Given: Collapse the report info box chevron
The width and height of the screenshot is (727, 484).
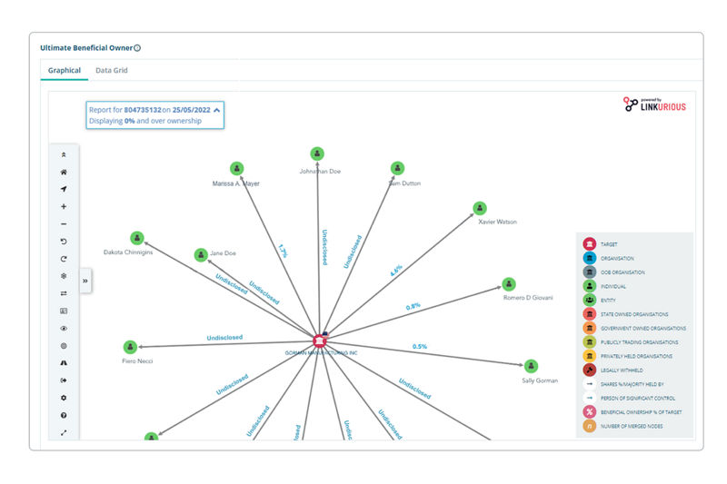Looking at the screenshot, I should click(216, 109).
